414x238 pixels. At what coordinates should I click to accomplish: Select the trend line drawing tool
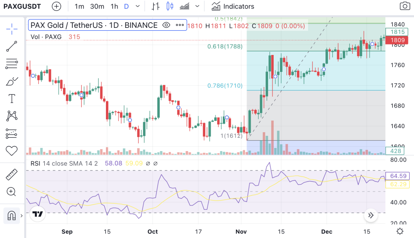click(x=12, y=46)
